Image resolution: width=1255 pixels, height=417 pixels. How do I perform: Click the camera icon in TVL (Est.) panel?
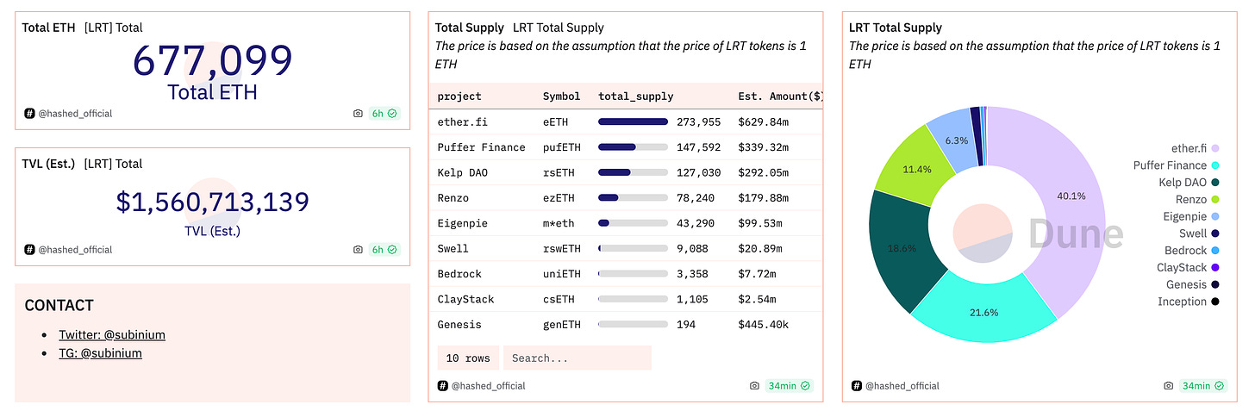tap(358, 250)
